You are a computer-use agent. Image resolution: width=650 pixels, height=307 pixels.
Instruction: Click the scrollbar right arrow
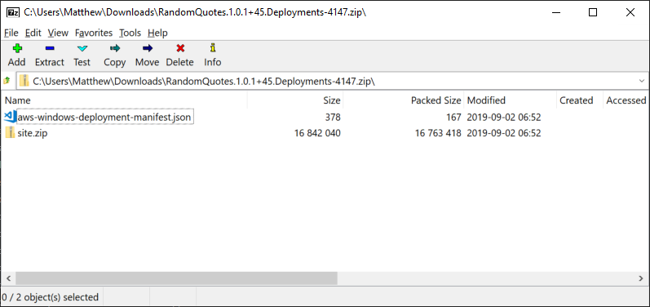[641, 278]
